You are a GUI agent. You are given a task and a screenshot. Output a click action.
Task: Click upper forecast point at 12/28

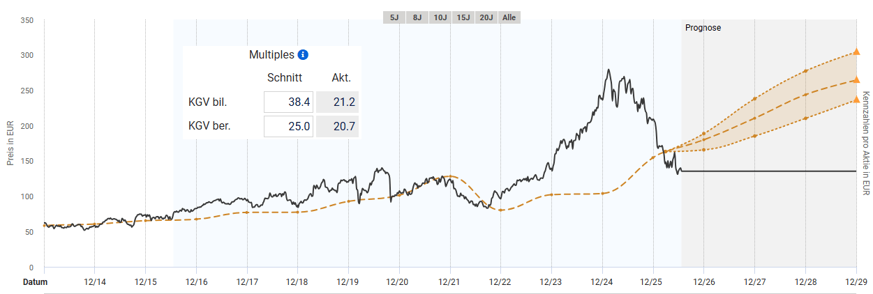tap(805, 71)
